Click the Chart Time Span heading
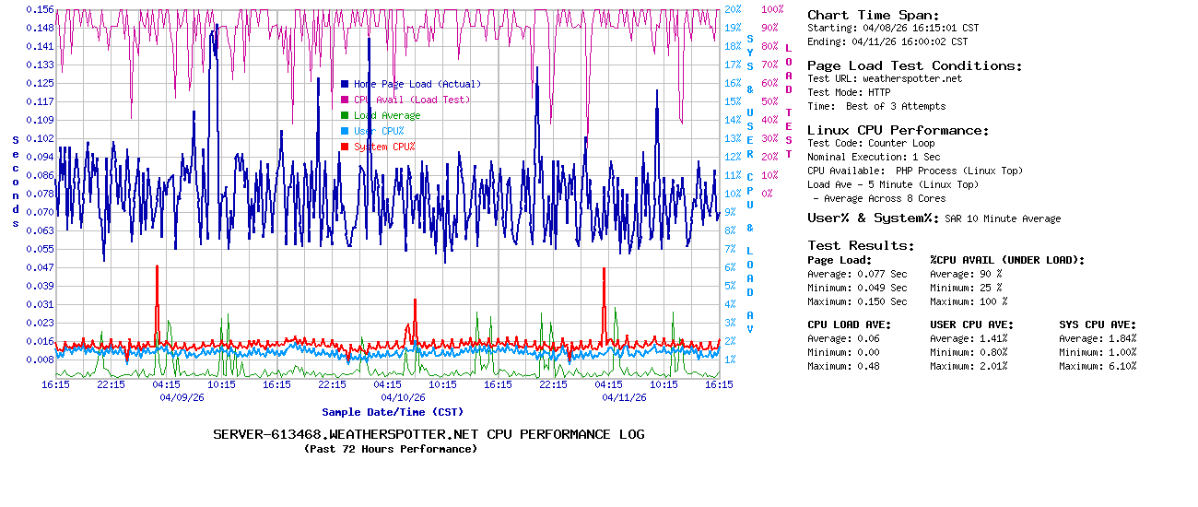 coord(873,15)
